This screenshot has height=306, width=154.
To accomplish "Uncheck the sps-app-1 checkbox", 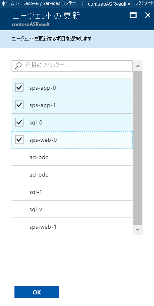I will (19, 105).
